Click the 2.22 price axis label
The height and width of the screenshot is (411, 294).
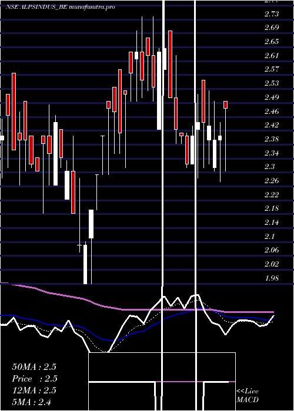[x=272, y=194]
